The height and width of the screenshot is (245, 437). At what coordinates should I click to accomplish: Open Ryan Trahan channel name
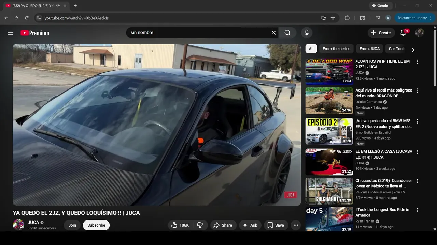365,221
